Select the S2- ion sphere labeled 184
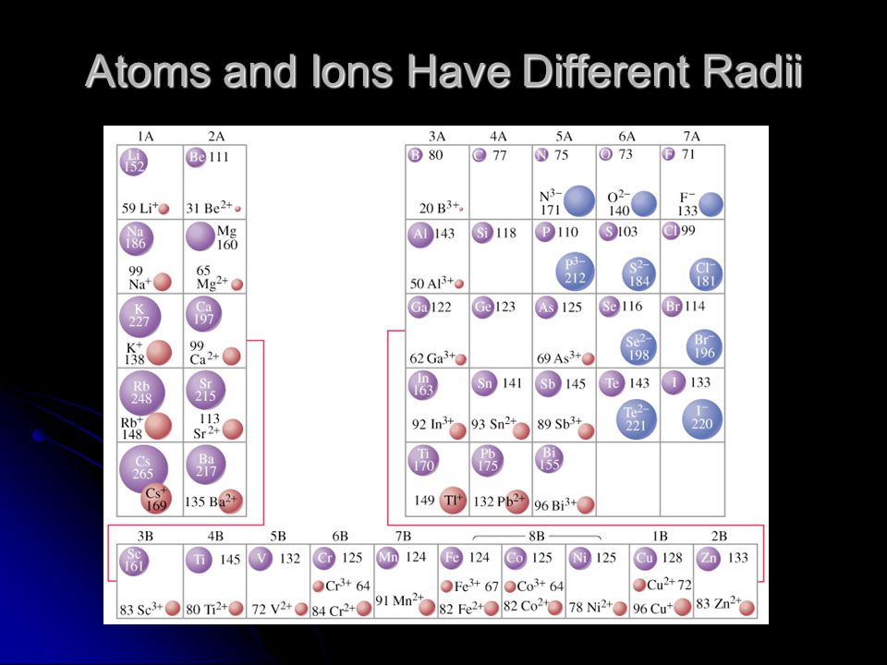Image resolution: width=887 pixels, height=665 pixels. (x=639, y=275)
